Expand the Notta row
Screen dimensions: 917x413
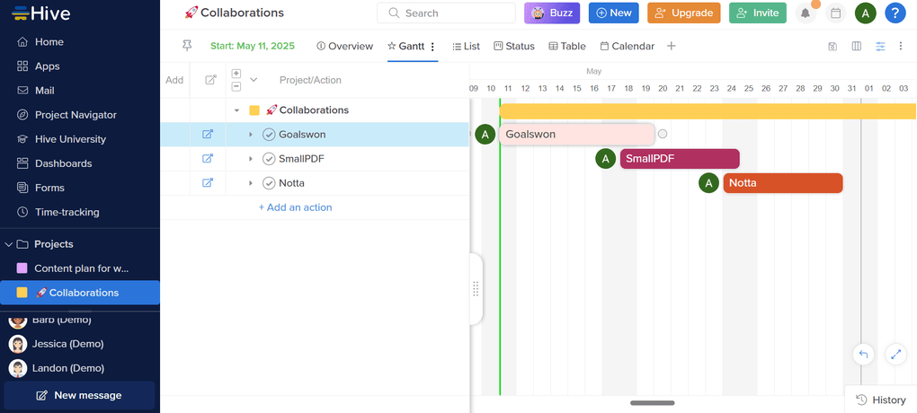[x=250, y=183]
